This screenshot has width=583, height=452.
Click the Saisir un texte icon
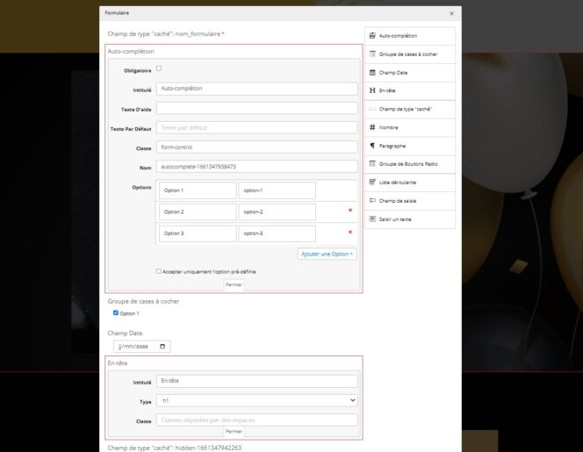click(x=372, y=219)
